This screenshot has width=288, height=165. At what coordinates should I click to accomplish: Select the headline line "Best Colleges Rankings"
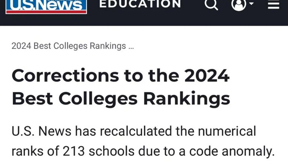click(121, 99)
